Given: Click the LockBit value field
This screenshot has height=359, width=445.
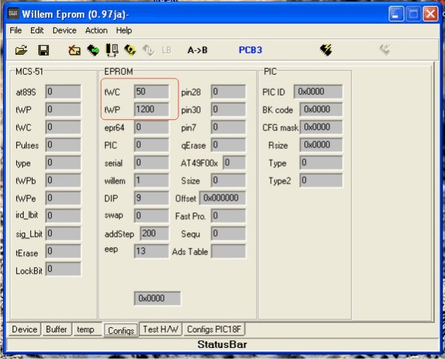Looking at the screenshot, I should tap(63, 269).
